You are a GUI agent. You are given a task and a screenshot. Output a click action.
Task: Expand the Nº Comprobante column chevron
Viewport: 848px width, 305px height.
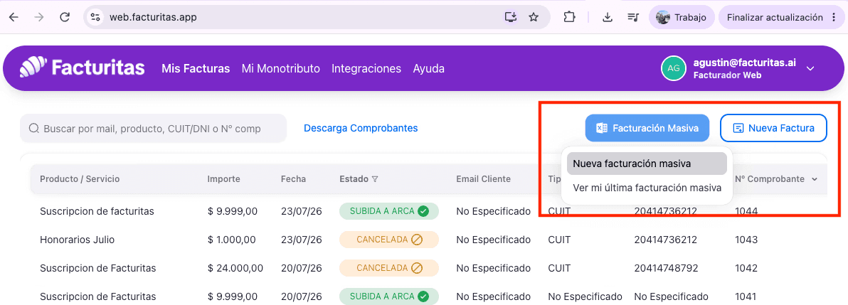click(x=815, y=179)
